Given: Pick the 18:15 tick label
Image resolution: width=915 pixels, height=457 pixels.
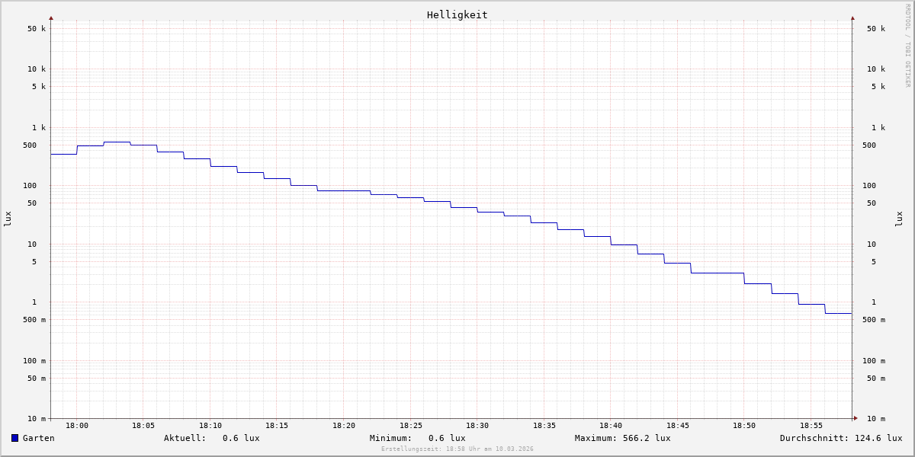Looking at the screenshot, I should (277, 426).
